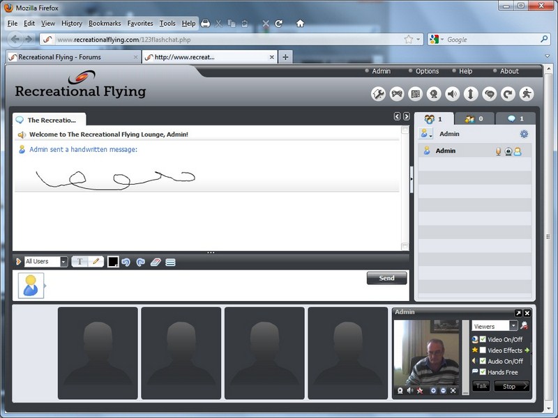The width and height of the screenshot is (558, 418).
Task: Open the wrench settings tool icon
Action: click(x=378, y=94)
